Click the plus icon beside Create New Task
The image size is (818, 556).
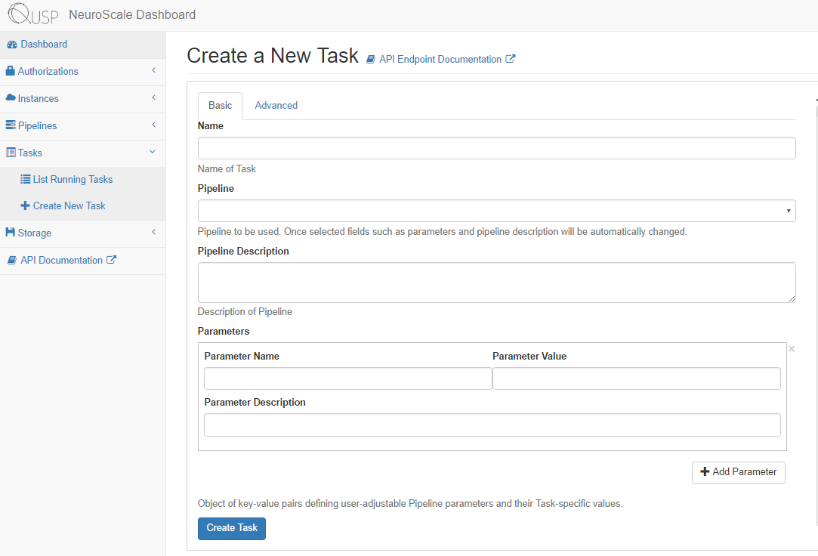(25, 205)
